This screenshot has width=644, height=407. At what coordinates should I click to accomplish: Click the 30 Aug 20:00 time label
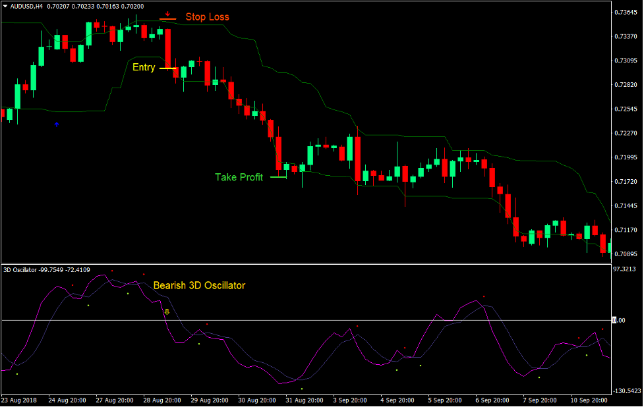[257, 400]
